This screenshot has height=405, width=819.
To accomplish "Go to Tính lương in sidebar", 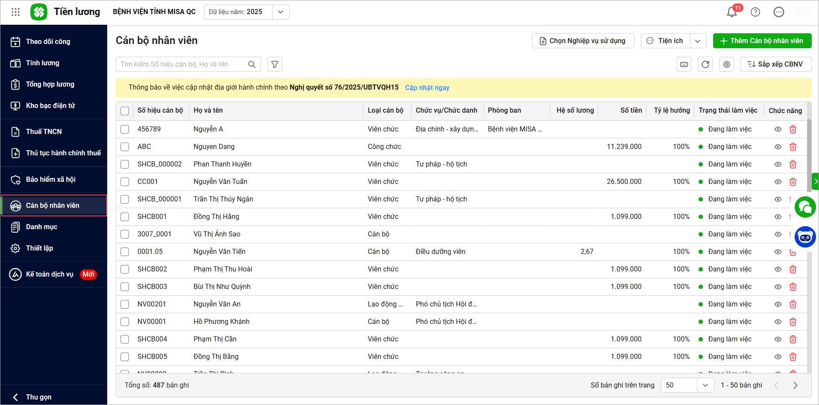I will click(x=43, y=63).
